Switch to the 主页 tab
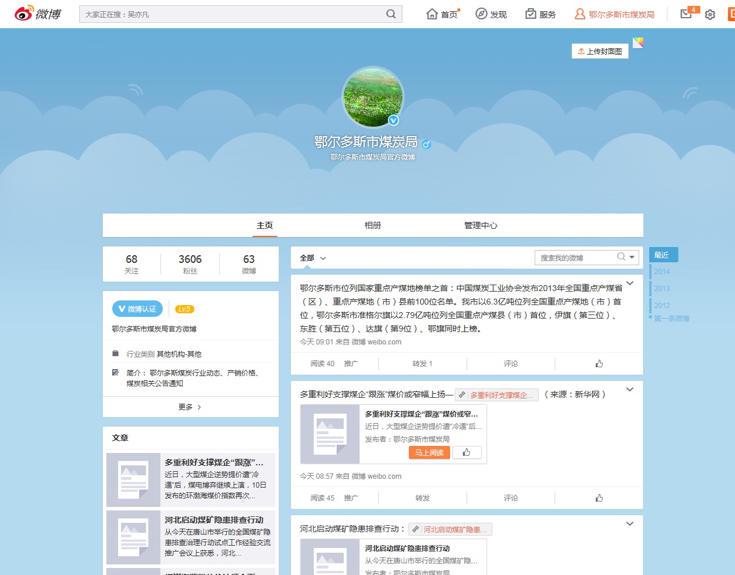735x575 pixels. [x=265, y=225]
